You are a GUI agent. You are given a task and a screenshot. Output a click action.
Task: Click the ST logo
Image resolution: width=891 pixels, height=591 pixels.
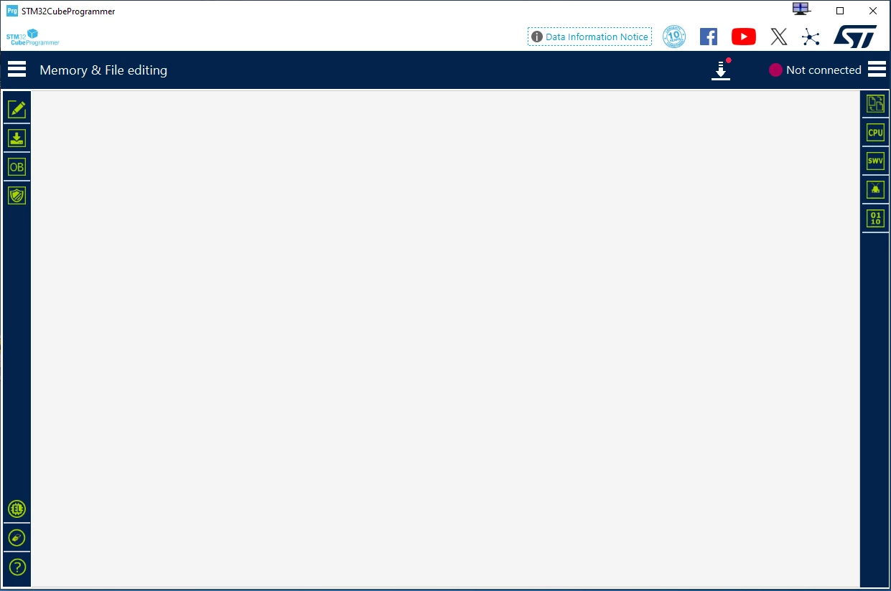click(855, 37)
